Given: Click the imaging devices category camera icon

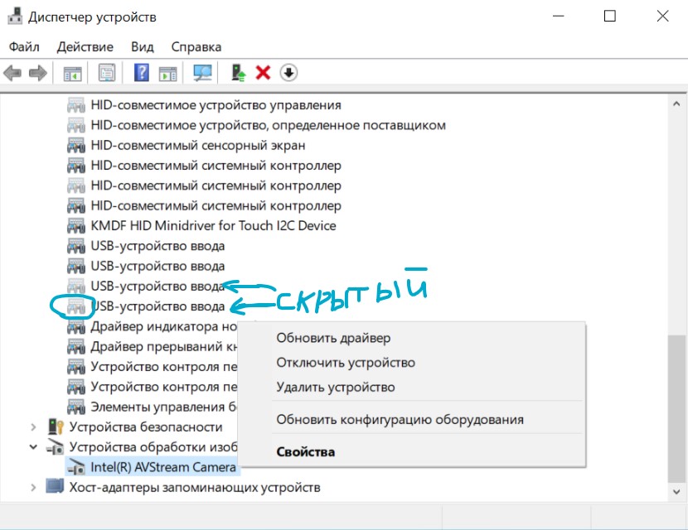Looking at the screenshot, I should pyautogui.click(x=56, y=447).
